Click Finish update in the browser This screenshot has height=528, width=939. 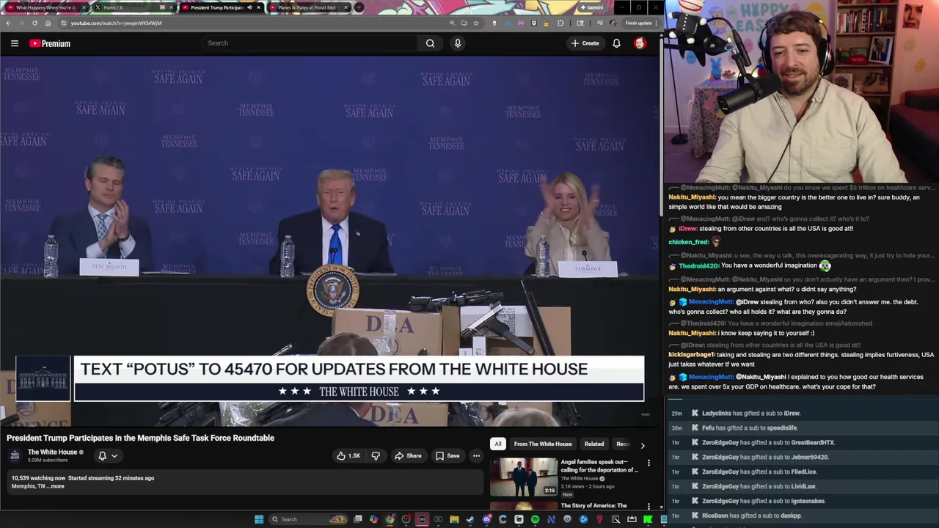pyautogui.click(x=642, y=23)
